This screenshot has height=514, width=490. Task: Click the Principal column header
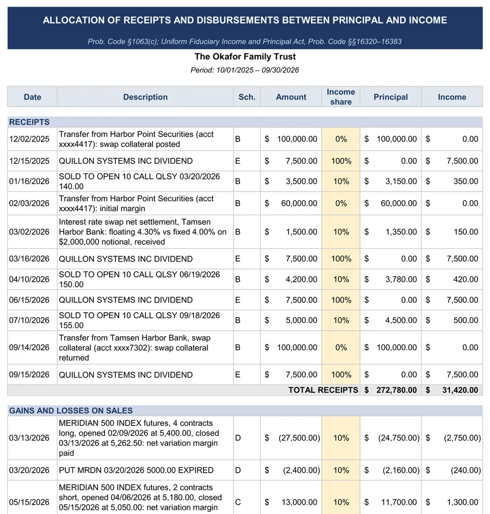pos(391,97)
